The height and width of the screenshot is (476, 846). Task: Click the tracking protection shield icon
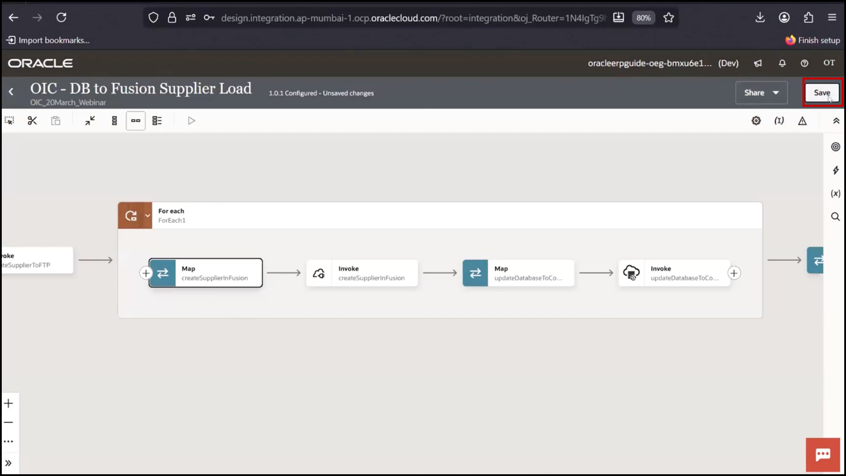tap(153, 18)
